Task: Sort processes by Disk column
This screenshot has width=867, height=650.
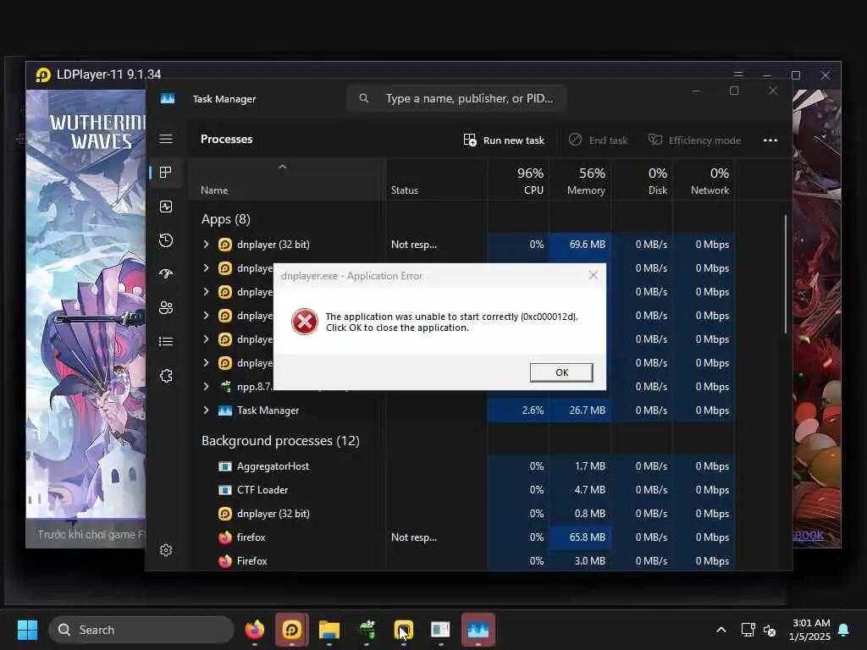Action: (x=642, y=180)
